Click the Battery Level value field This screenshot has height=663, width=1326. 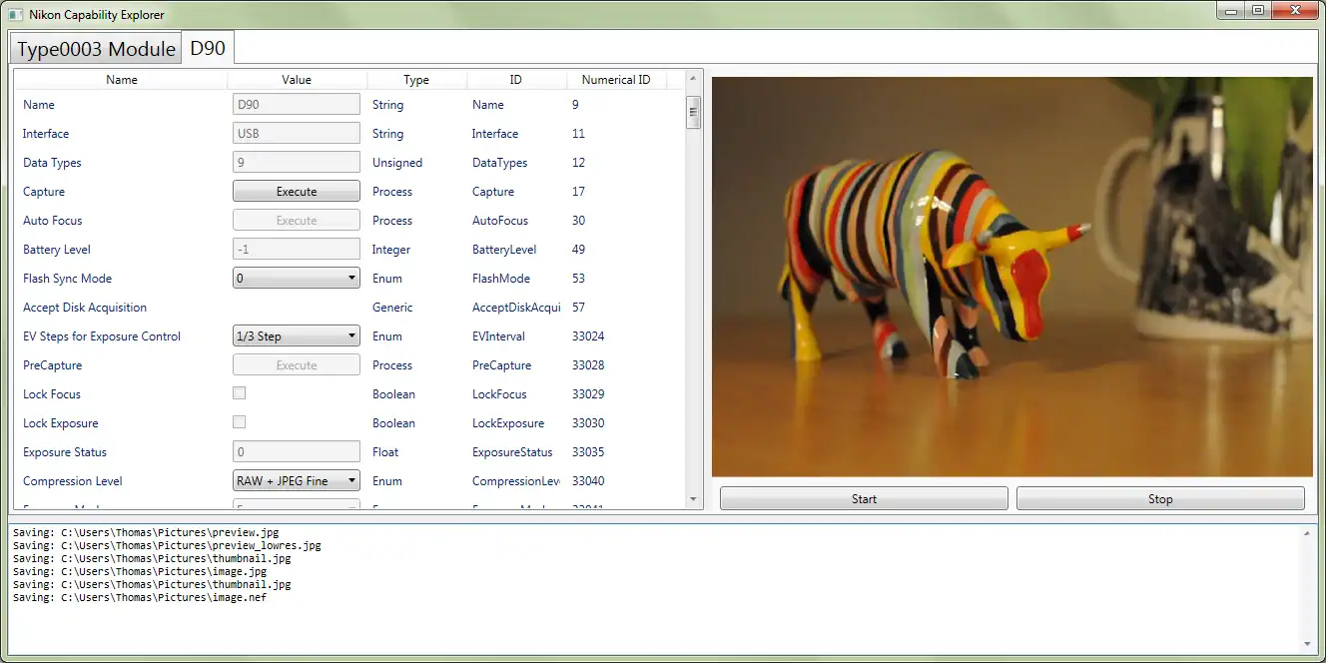(297, 249)
